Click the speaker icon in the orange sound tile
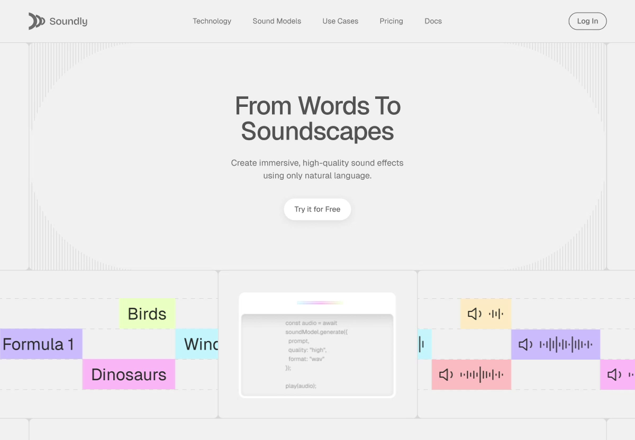Screen dimensions: 635x440 475,314
